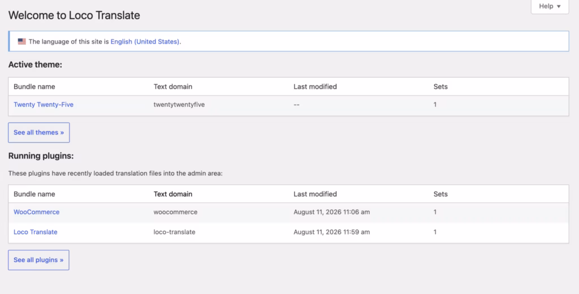Click the Active theme heading

pyautogui.click(x=35, y=64)
